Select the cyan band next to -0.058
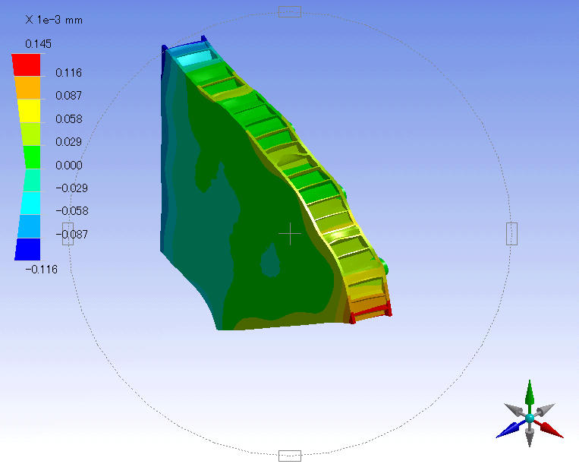The width and height of the screenshot is (579, 467). tap(30, 203)
